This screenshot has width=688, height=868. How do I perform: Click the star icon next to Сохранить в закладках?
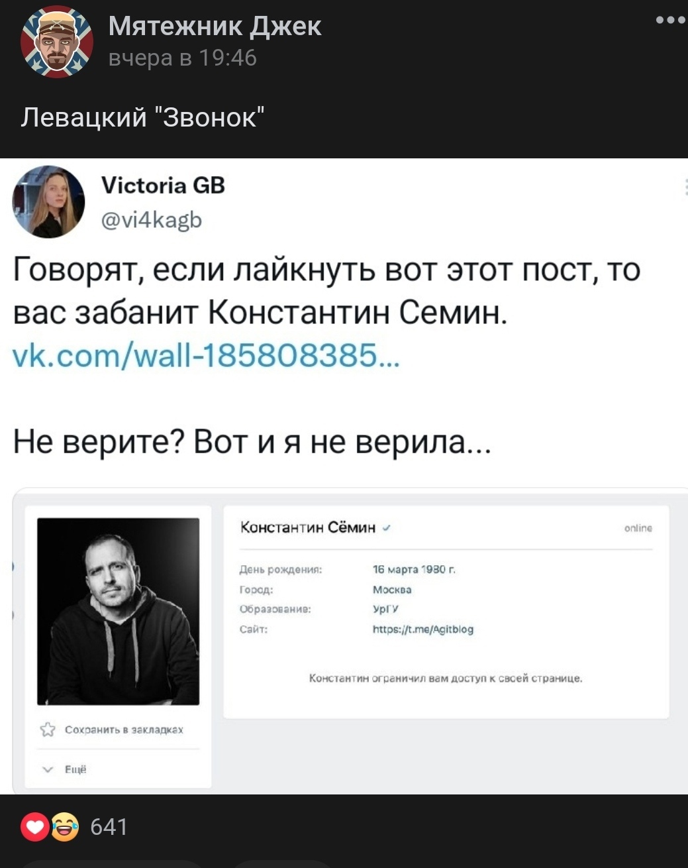48,730
